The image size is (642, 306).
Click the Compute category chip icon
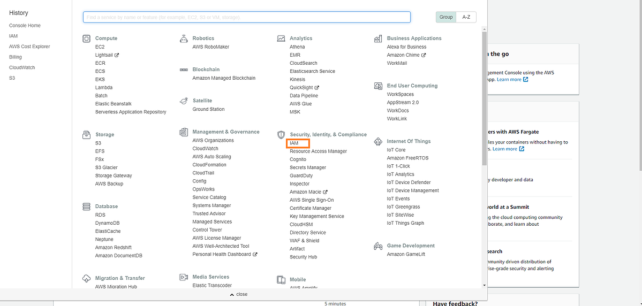(x=86, y=39)
